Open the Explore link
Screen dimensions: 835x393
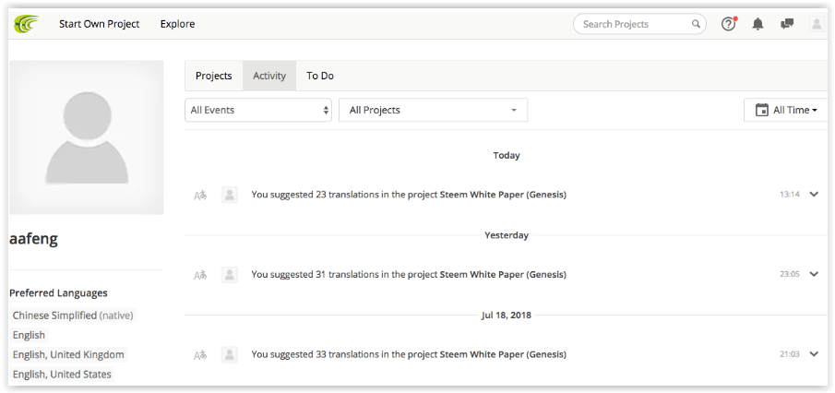coord(177,24)
